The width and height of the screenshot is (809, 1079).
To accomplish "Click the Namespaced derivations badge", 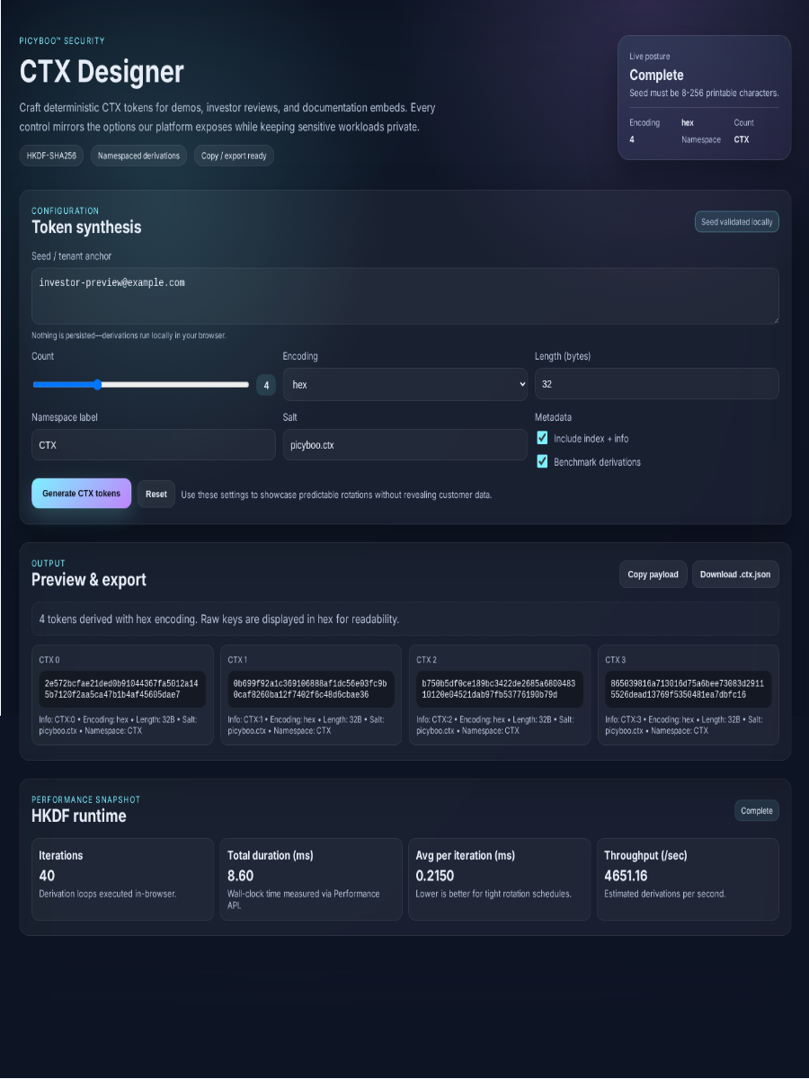I will pos(138,155).
